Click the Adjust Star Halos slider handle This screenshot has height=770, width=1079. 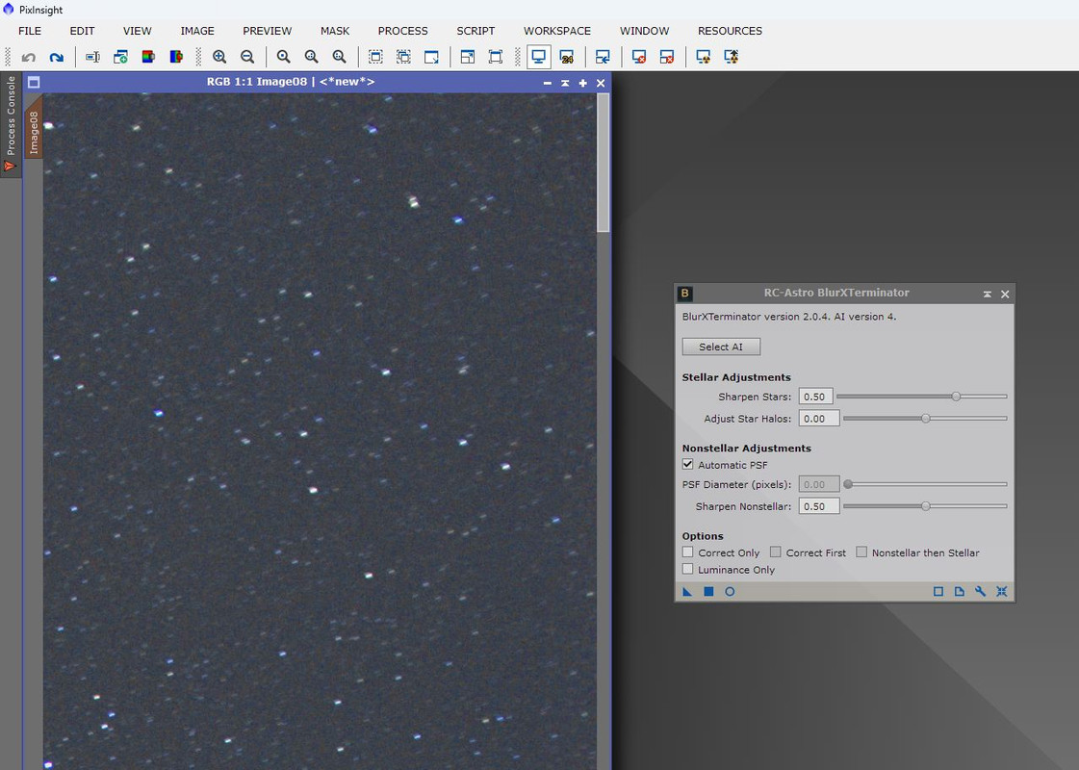coord(926,419)
